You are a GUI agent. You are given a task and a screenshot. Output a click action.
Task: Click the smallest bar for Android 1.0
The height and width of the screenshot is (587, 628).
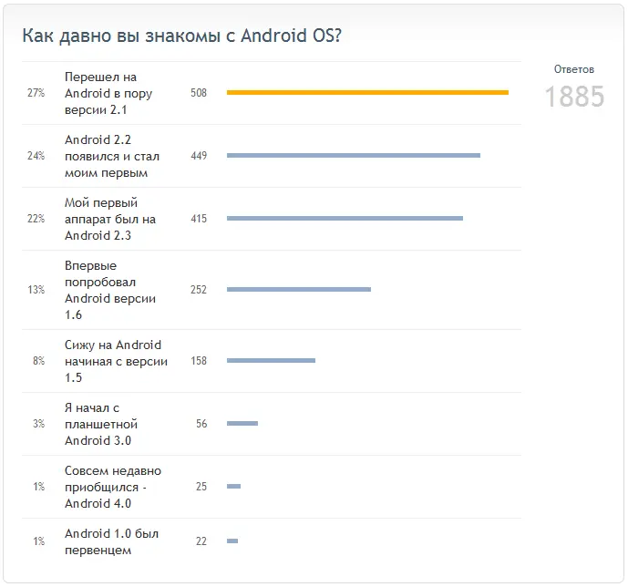point(232,541)
